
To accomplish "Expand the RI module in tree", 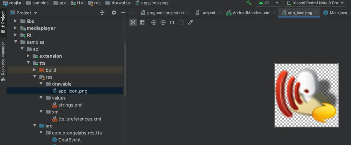I will 15,35.
